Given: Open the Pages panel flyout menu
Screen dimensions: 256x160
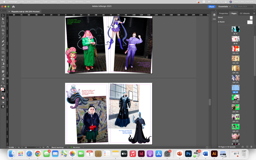Looking at the screenshot, I should point(254,13).
